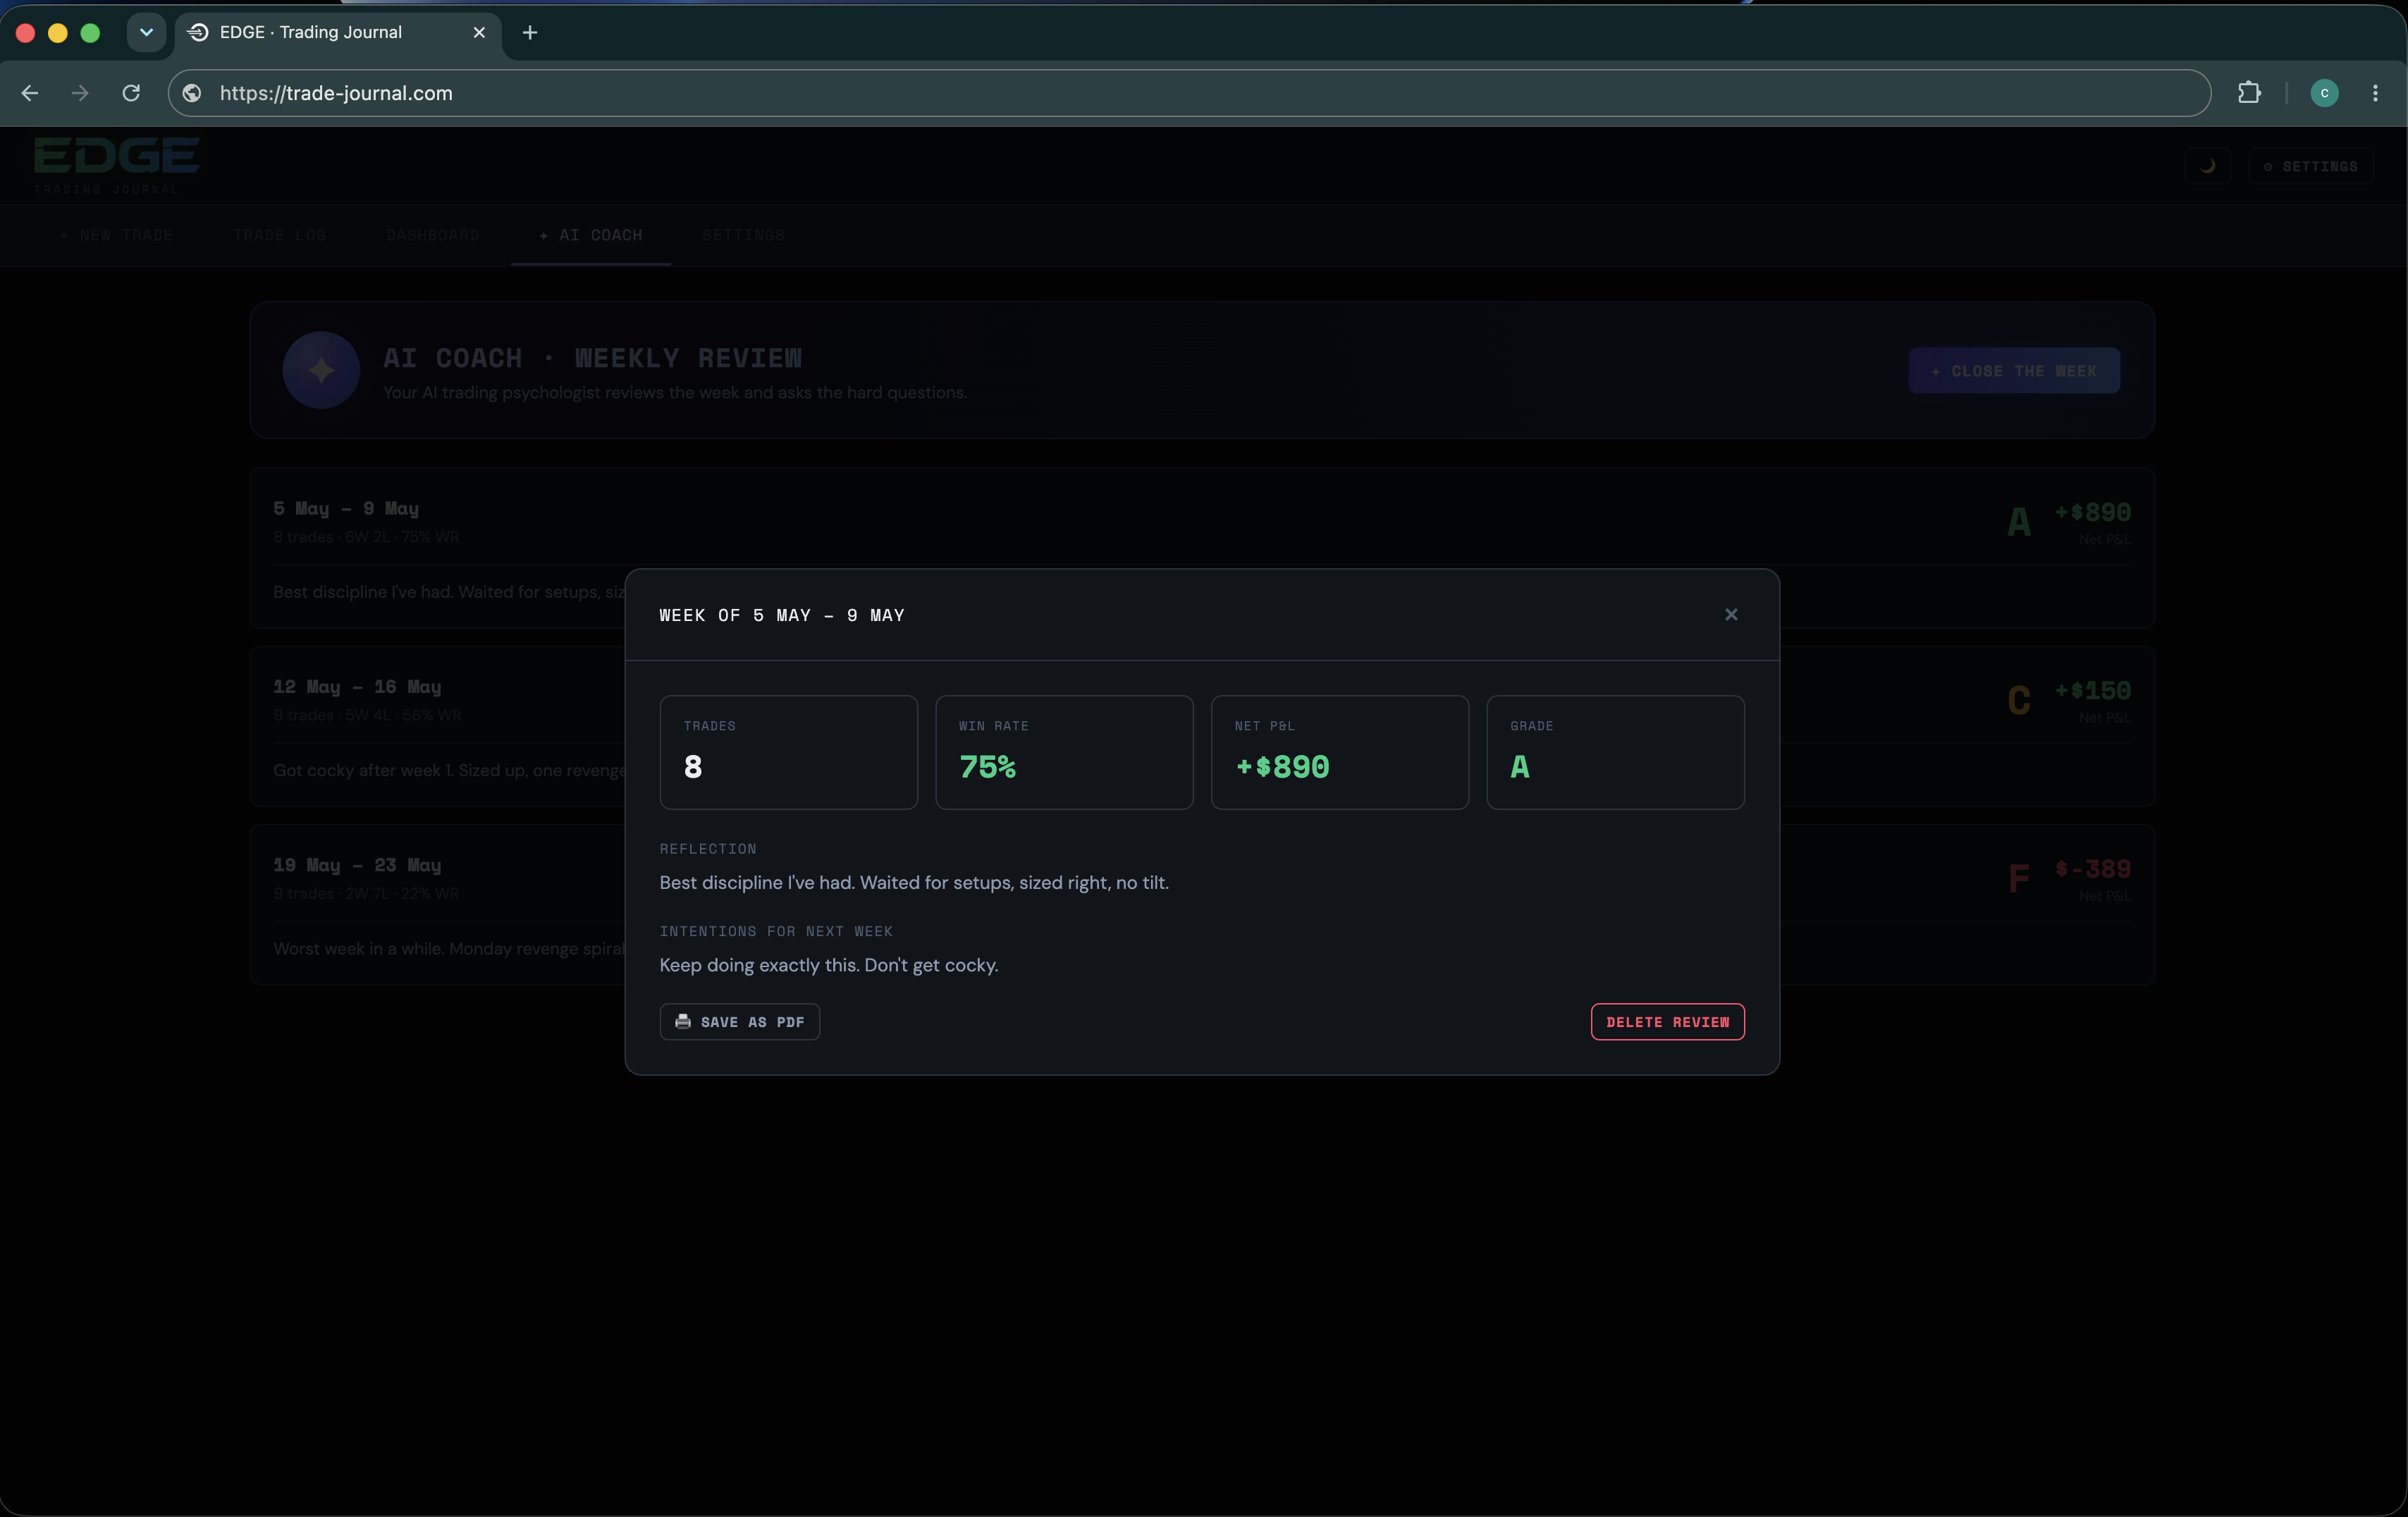Expand the tab search dropdown arrow

pyautogui.click(x=146, y=32)
